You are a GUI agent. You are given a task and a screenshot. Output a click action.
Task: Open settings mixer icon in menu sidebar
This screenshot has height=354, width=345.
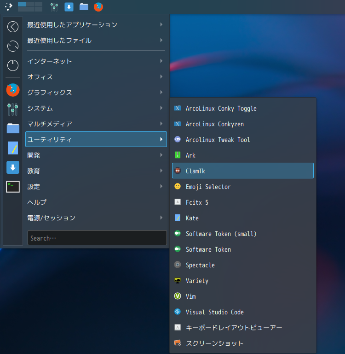click(13, 109)
